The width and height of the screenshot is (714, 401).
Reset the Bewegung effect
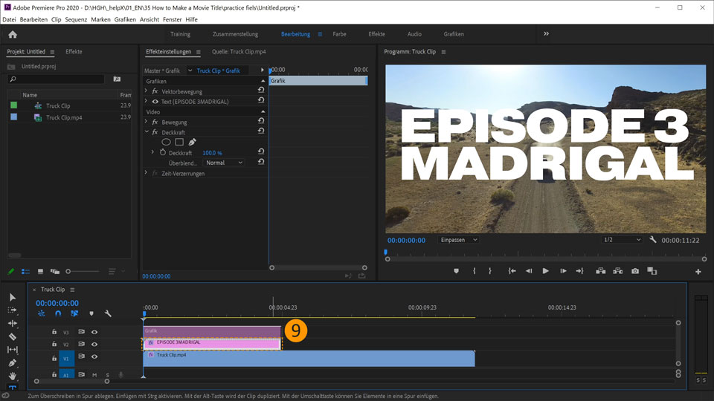click(261, 121)
